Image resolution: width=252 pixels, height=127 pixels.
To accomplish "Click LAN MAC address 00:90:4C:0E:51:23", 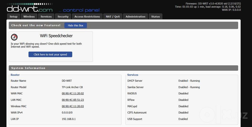I will click(x=73, y=100).
